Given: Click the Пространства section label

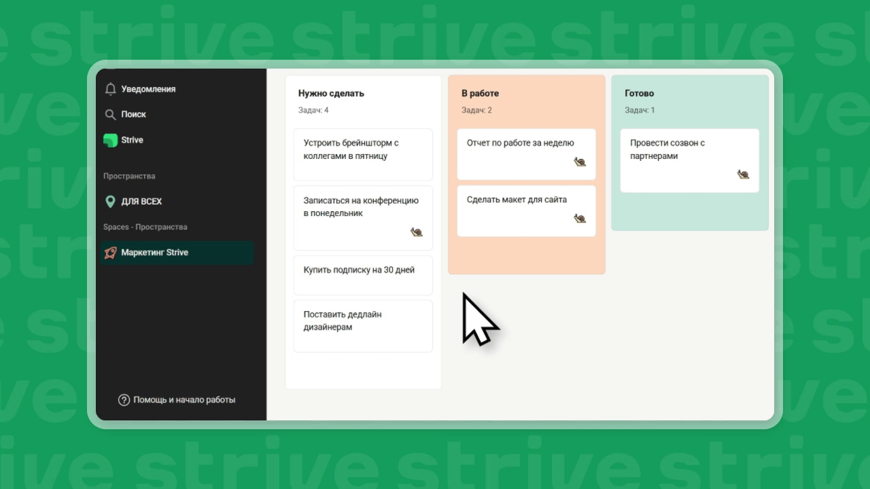Looking at the screenshot, I should [x=129, y=176].
